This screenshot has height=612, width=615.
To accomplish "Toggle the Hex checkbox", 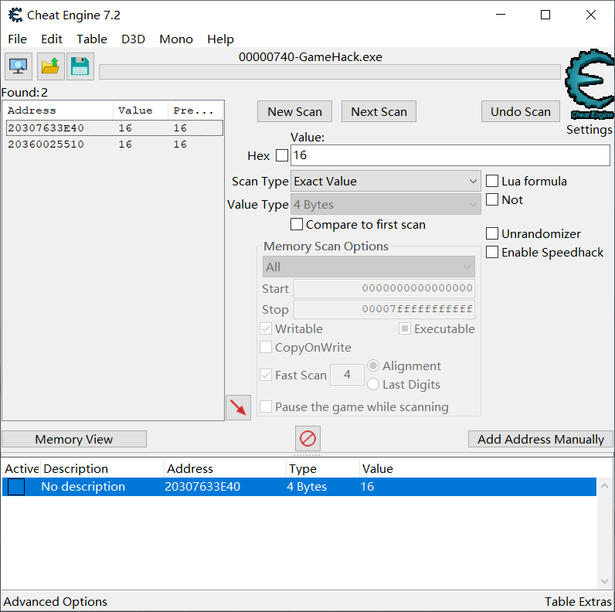I will 281,155.
